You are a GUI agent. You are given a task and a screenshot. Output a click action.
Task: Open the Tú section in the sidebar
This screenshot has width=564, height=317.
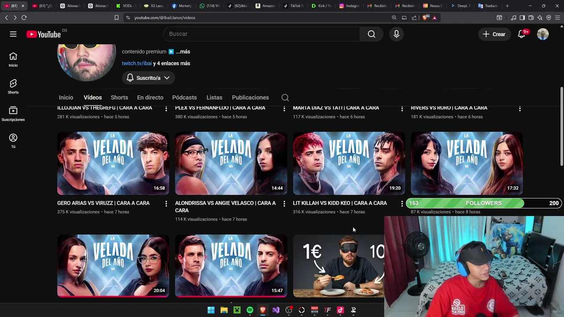pos(13,141)
